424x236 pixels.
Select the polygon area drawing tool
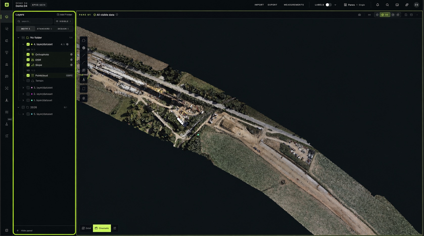[84, 40]
